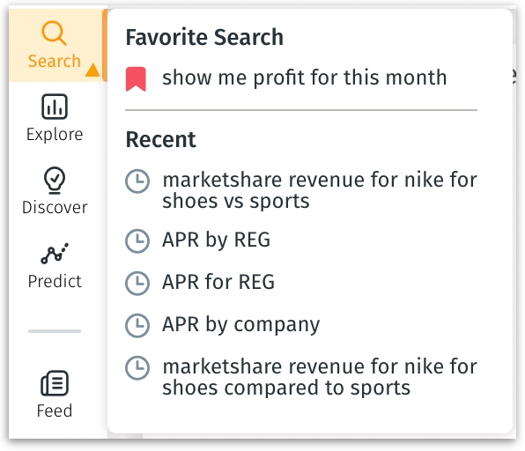The width and height of the screenshot is (525, 451).
Task: Run 'marketshare revenue shoes compared to sports' search
Action: click(x=320, y=377)
